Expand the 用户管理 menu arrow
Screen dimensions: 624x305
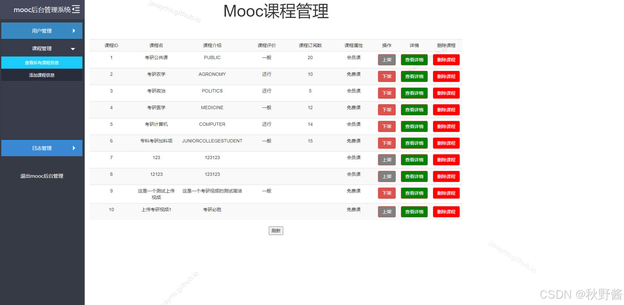74,31
